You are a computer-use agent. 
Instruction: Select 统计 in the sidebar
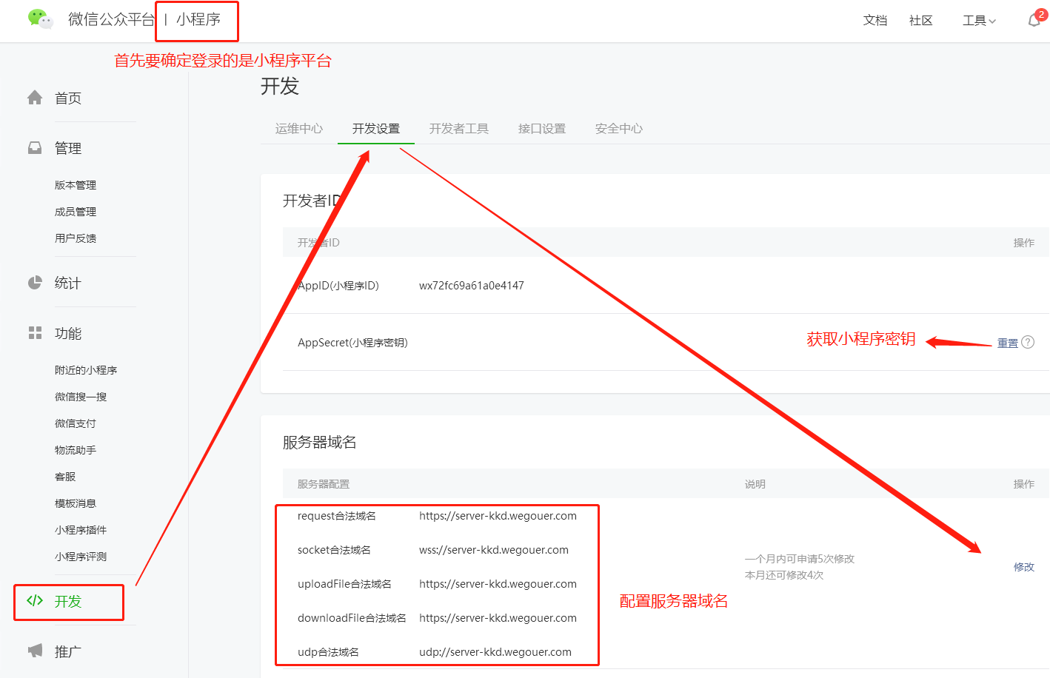(68, 283)
